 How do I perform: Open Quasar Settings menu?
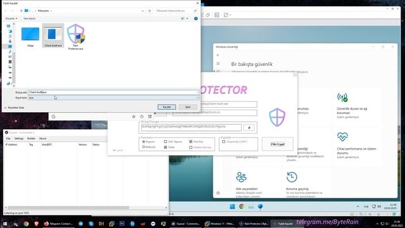click(x=19, y=139)
